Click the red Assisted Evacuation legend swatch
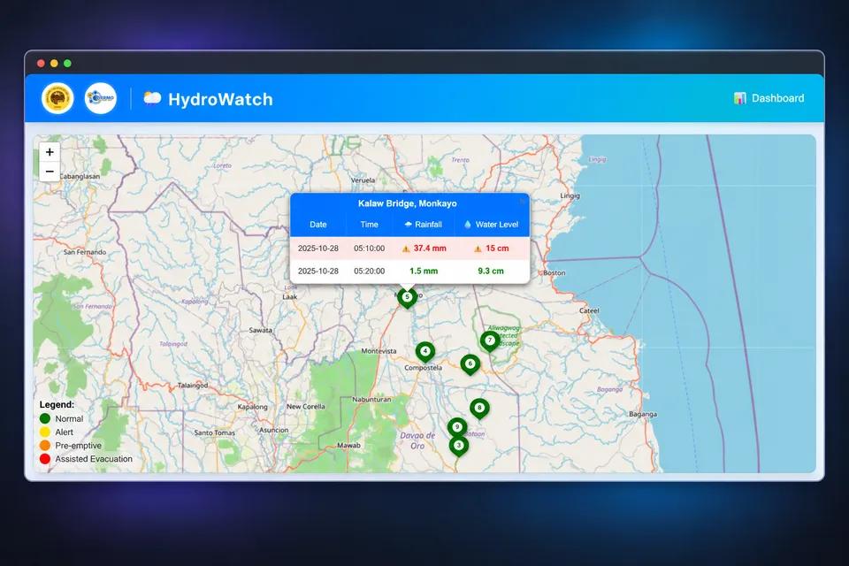The image size is (849, 566). pos(45,459)
